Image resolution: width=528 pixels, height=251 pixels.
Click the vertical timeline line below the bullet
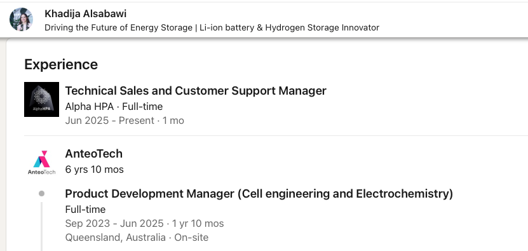[x=42, y=226]
